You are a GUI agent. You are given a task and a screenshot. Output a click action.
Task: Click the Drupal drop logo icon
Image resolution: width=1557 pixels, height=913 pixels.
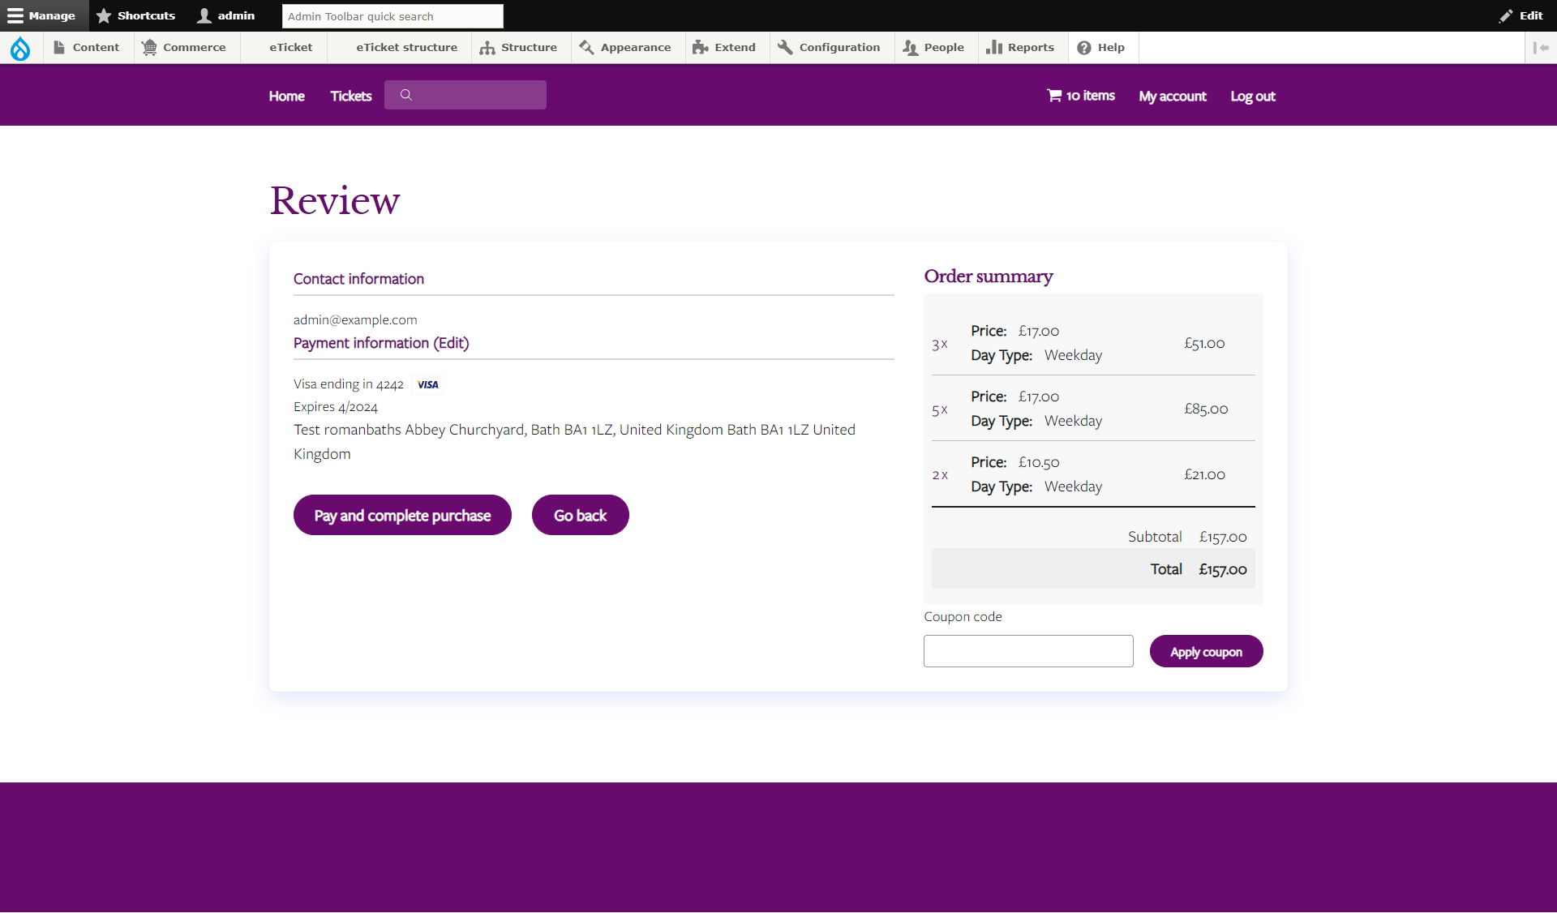tap(20, 49)
